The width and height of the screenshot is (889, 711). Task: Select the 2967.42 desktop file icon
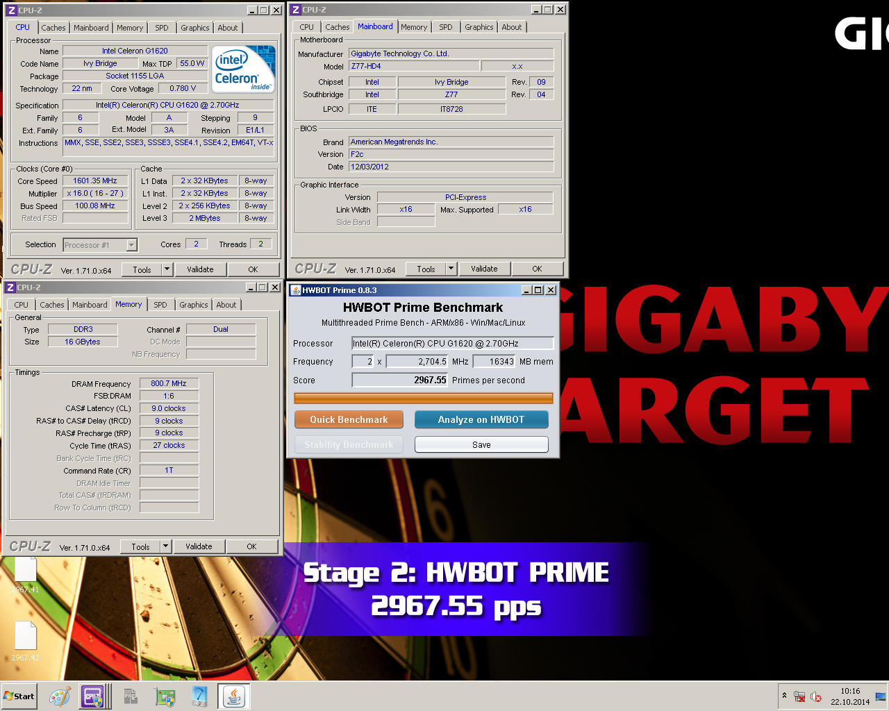pos(25,641)
